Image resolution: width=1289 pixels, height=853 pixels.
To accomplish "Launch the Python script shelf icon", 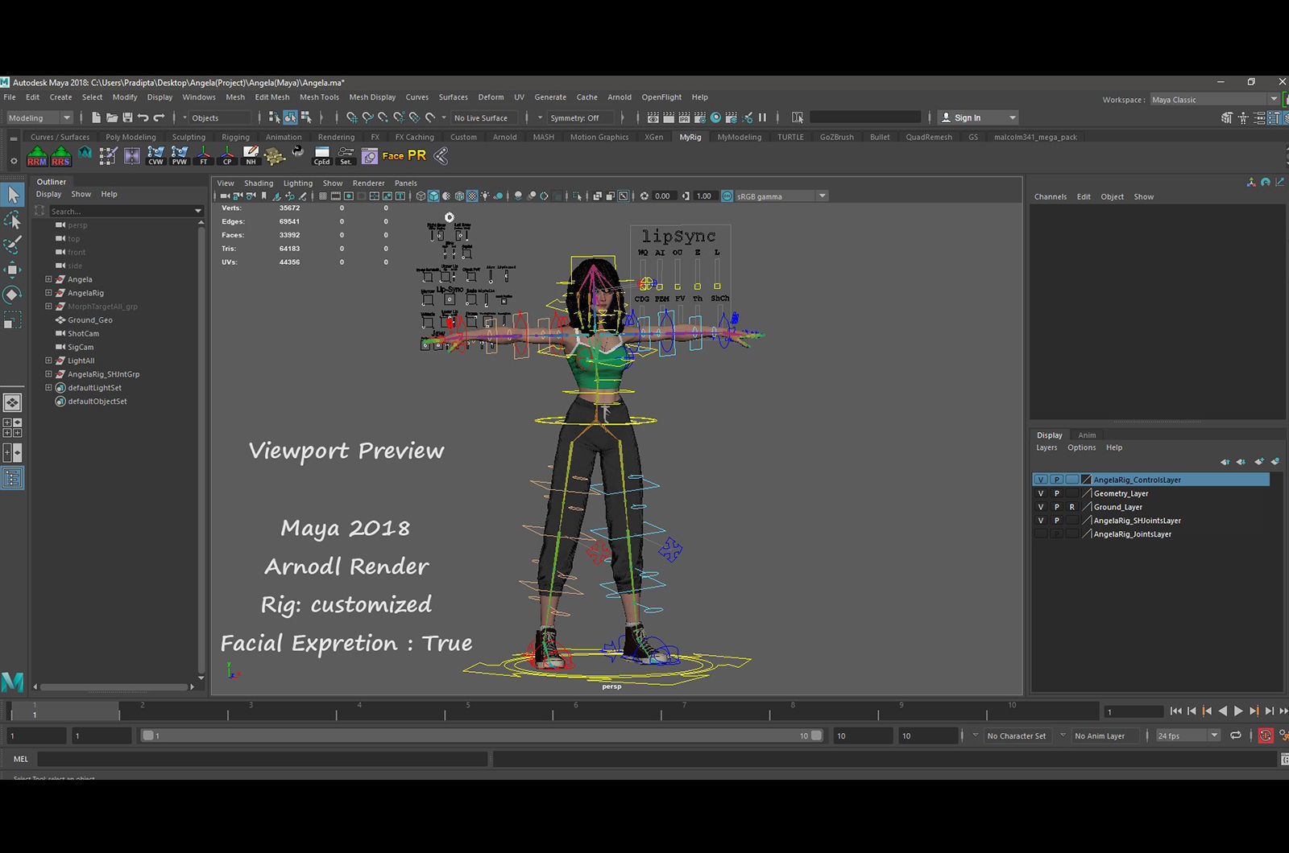I will click(298, 151).
